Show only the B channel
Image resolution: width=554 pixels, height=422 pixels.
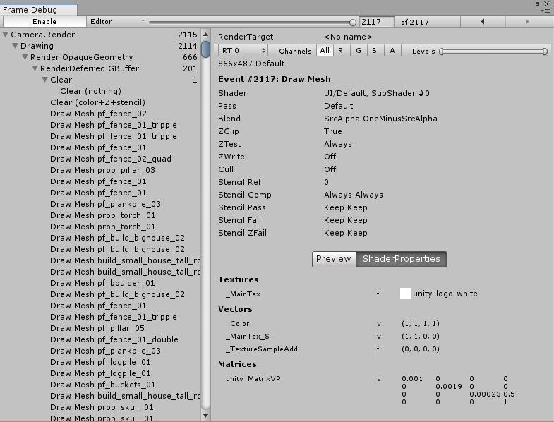click(375, 51)
